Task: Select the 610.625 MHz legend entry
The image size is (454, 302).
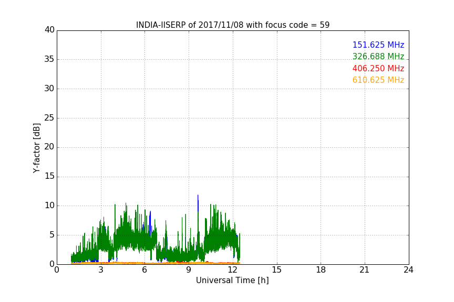Action: [x=378, y=80]
